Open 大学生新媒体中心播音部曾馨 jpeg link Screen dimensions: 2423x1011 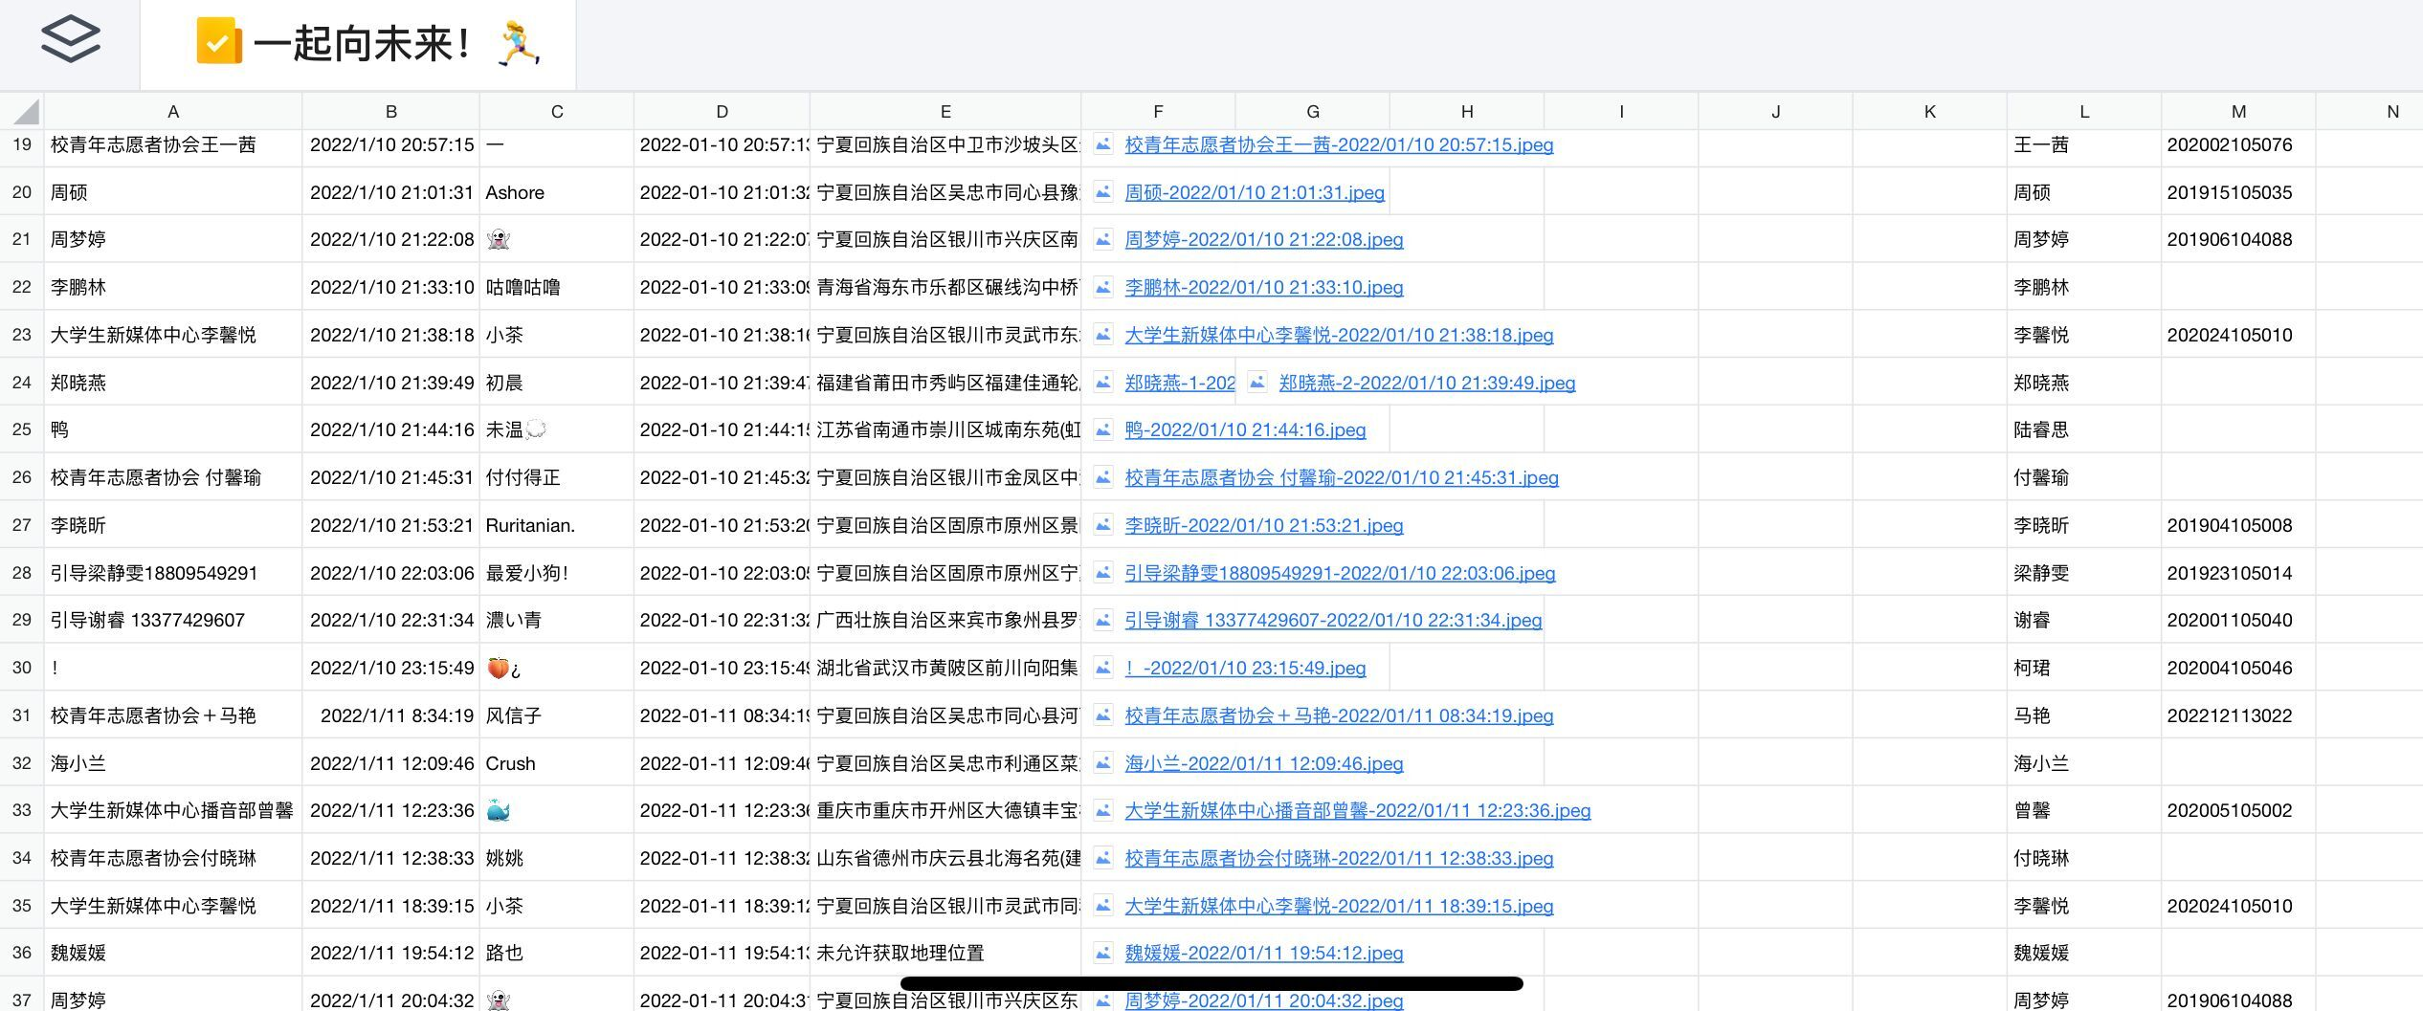[x=1356, y=810]
